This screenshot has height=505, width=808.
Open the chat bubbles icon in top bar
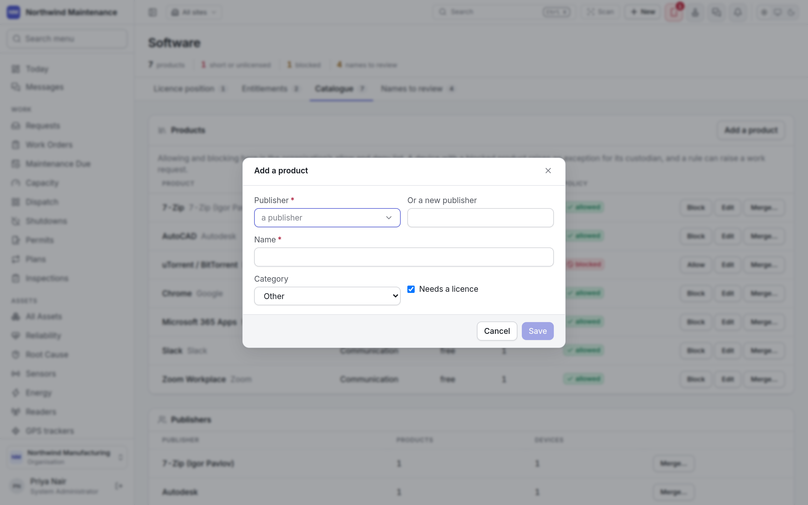coord(717,12)
